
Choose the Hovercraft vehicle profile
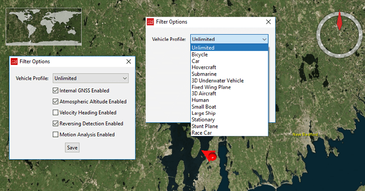click(x=203, y=67)
